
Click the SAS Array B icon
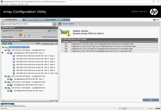pyautogui.click(x=9, y=76)
